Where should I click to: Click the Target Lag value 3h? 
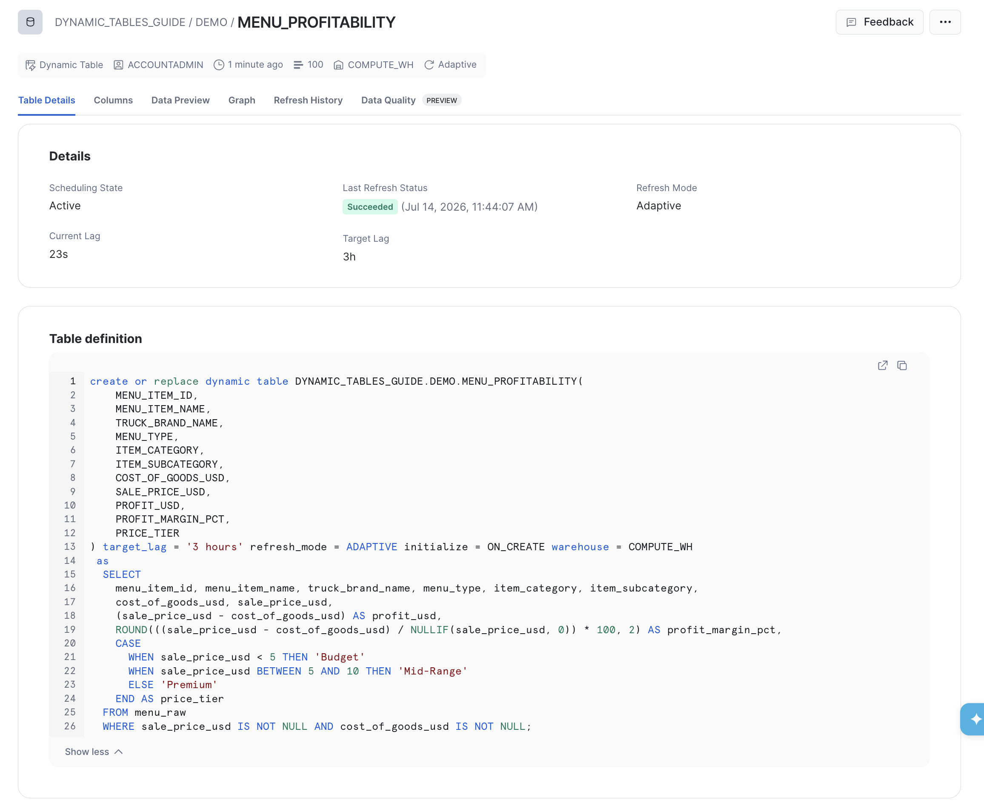[349, 257]
